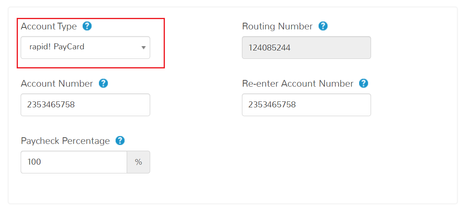Click the percent sign addon box
Viewport: 464px width, 210px height.
[x=139, y=162]
